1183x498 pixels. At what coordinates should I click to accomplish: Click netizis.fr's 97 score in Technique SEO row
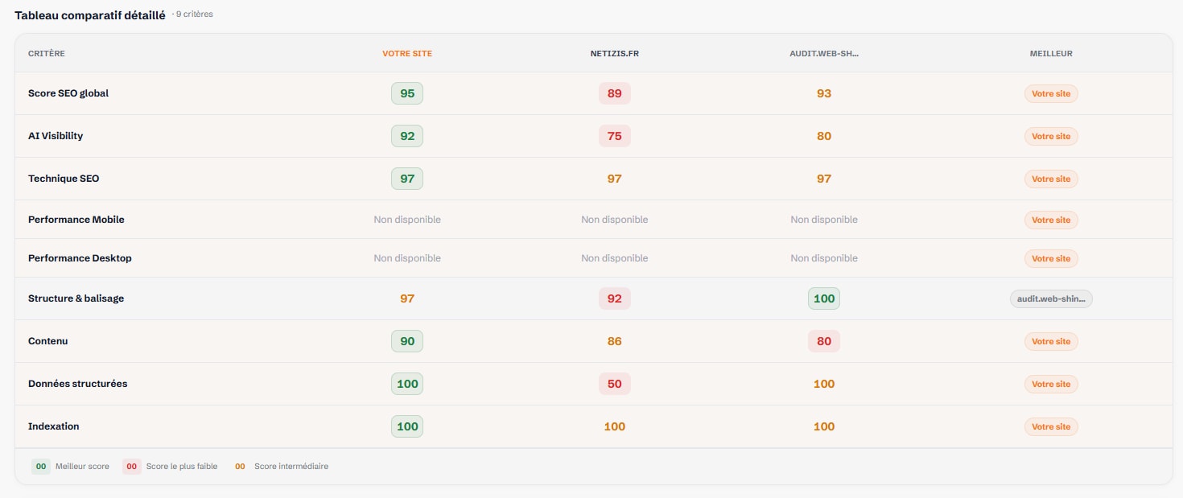pyautogui.click(x=615, y=179)
